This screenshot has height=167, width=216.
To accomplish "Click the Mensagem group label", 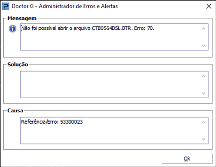I will [22, 18].
